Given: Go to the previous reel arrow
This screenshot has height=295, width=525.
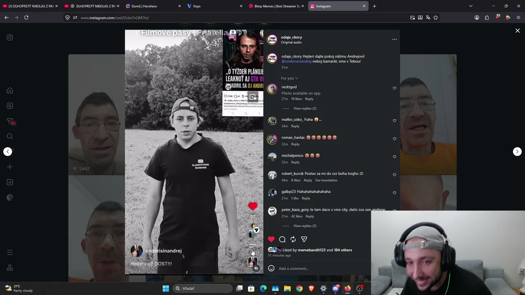Looking at the screenshot, I should 8,152.
